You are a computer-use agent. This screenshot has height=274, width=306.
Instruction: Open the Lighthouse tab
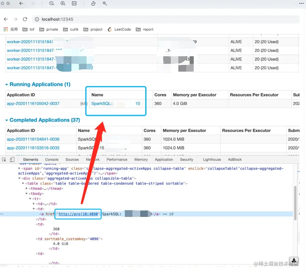pyautogui.click(x=212, y=160)
